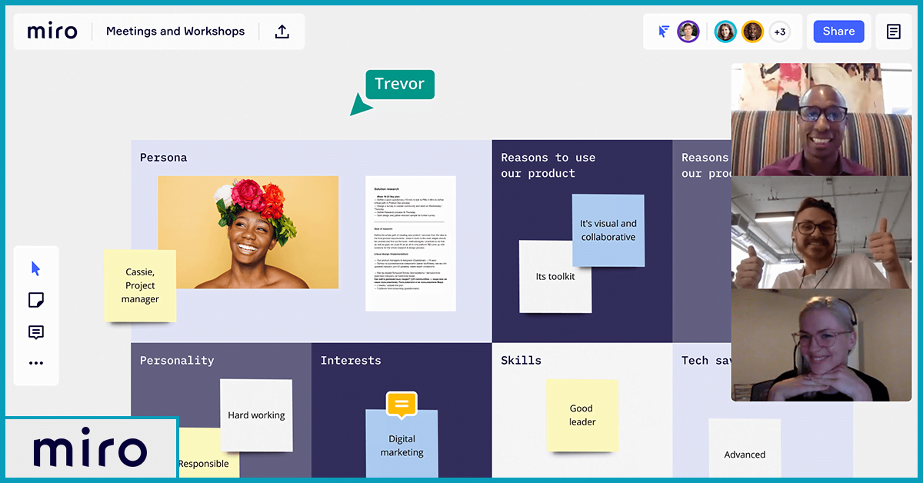Select the comment tool

[36, 332]
